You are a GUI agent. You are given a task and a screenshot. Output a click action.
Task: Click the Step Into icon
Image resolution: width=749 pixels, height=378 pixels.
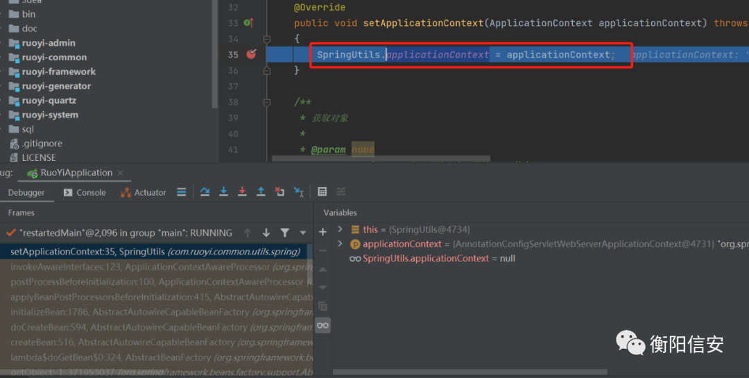[x=223, y=191]
